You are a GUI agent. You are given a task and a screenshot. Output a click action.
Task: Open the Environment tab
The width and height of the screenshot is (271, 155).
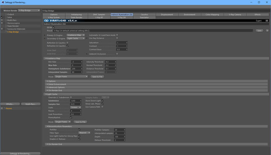pos(190,15)
